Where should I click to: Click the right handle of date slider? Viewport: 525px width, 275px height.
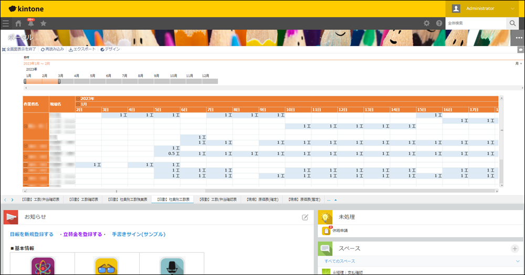59,81
